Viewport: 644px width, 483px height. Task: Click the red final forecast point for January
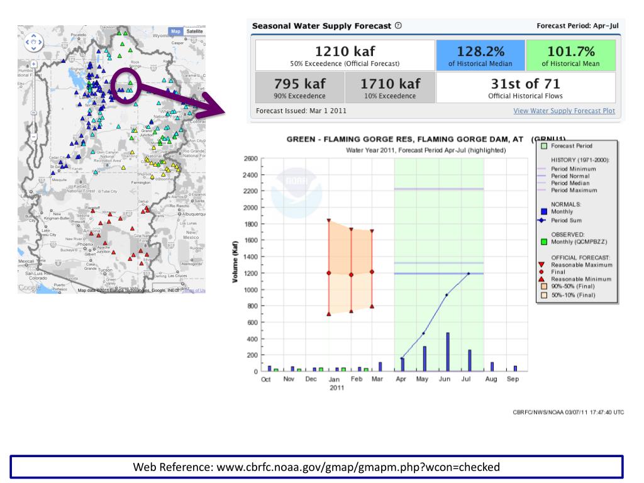coord(329,273)
